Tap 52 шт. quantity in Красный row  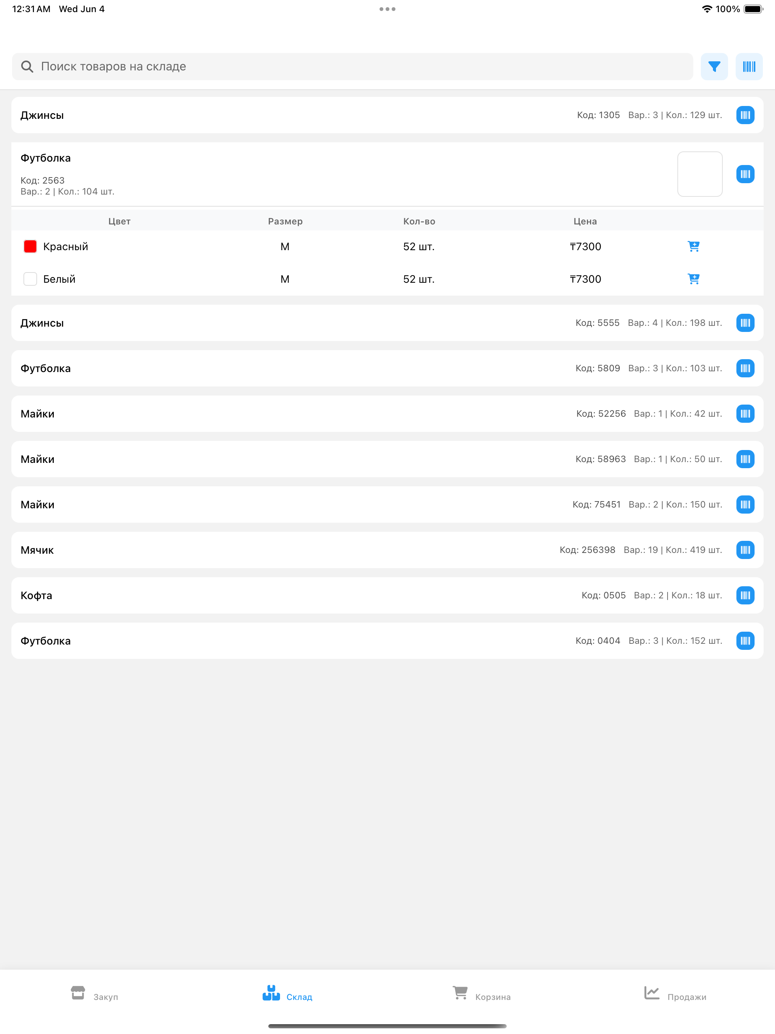coord(419,246)
